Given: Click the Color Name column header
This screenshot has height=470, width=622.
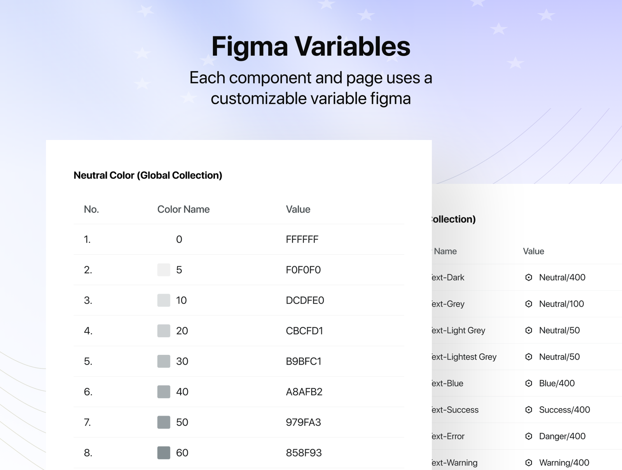Looking at the screenshot, I should (183, 209).
